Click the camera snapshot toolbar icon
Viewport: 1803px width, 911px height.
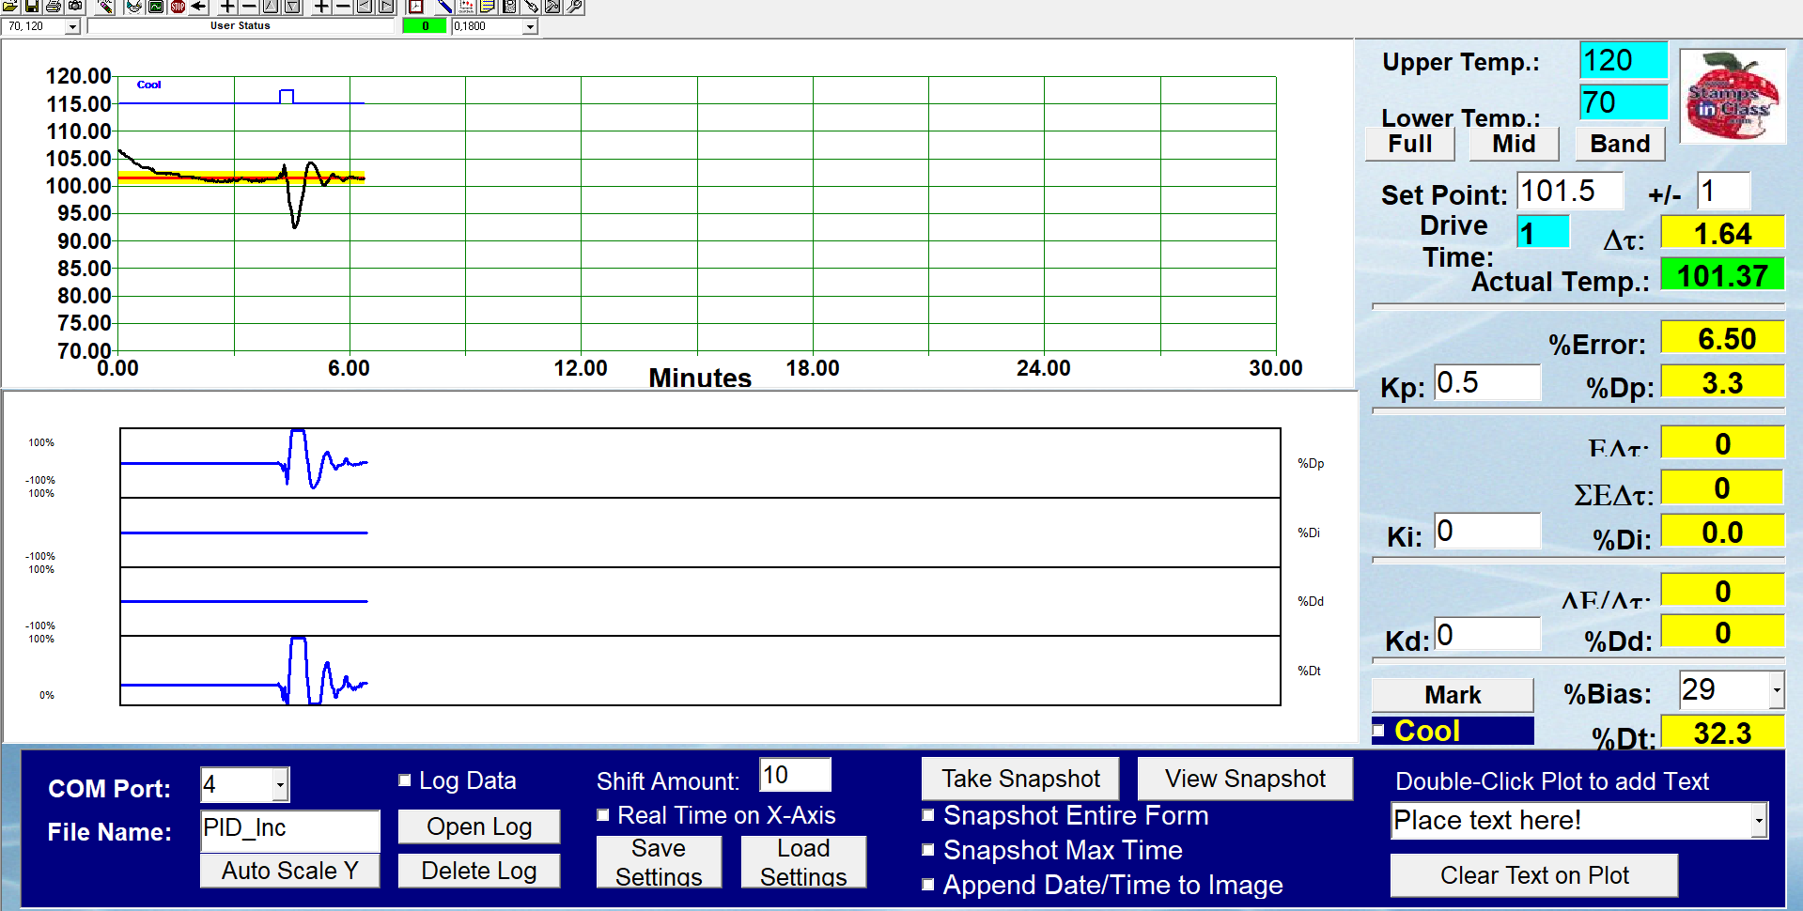[x=75, y=7]
